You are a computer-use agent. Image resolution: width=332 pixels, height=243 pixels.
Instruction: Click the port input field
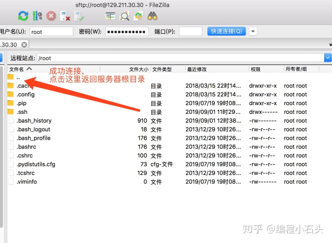[x=190, y=31]
